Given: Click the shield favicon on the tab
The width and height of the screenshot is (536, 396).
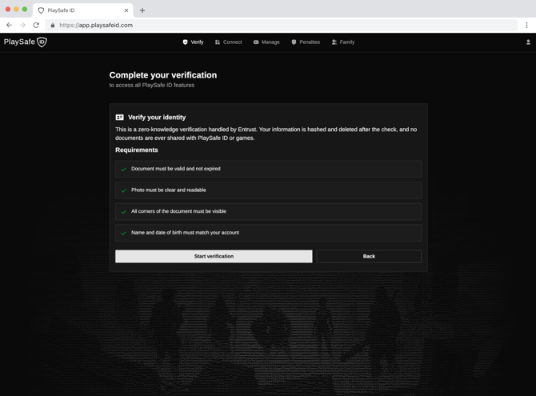Looking at the screenshot, I should [41, 10].
